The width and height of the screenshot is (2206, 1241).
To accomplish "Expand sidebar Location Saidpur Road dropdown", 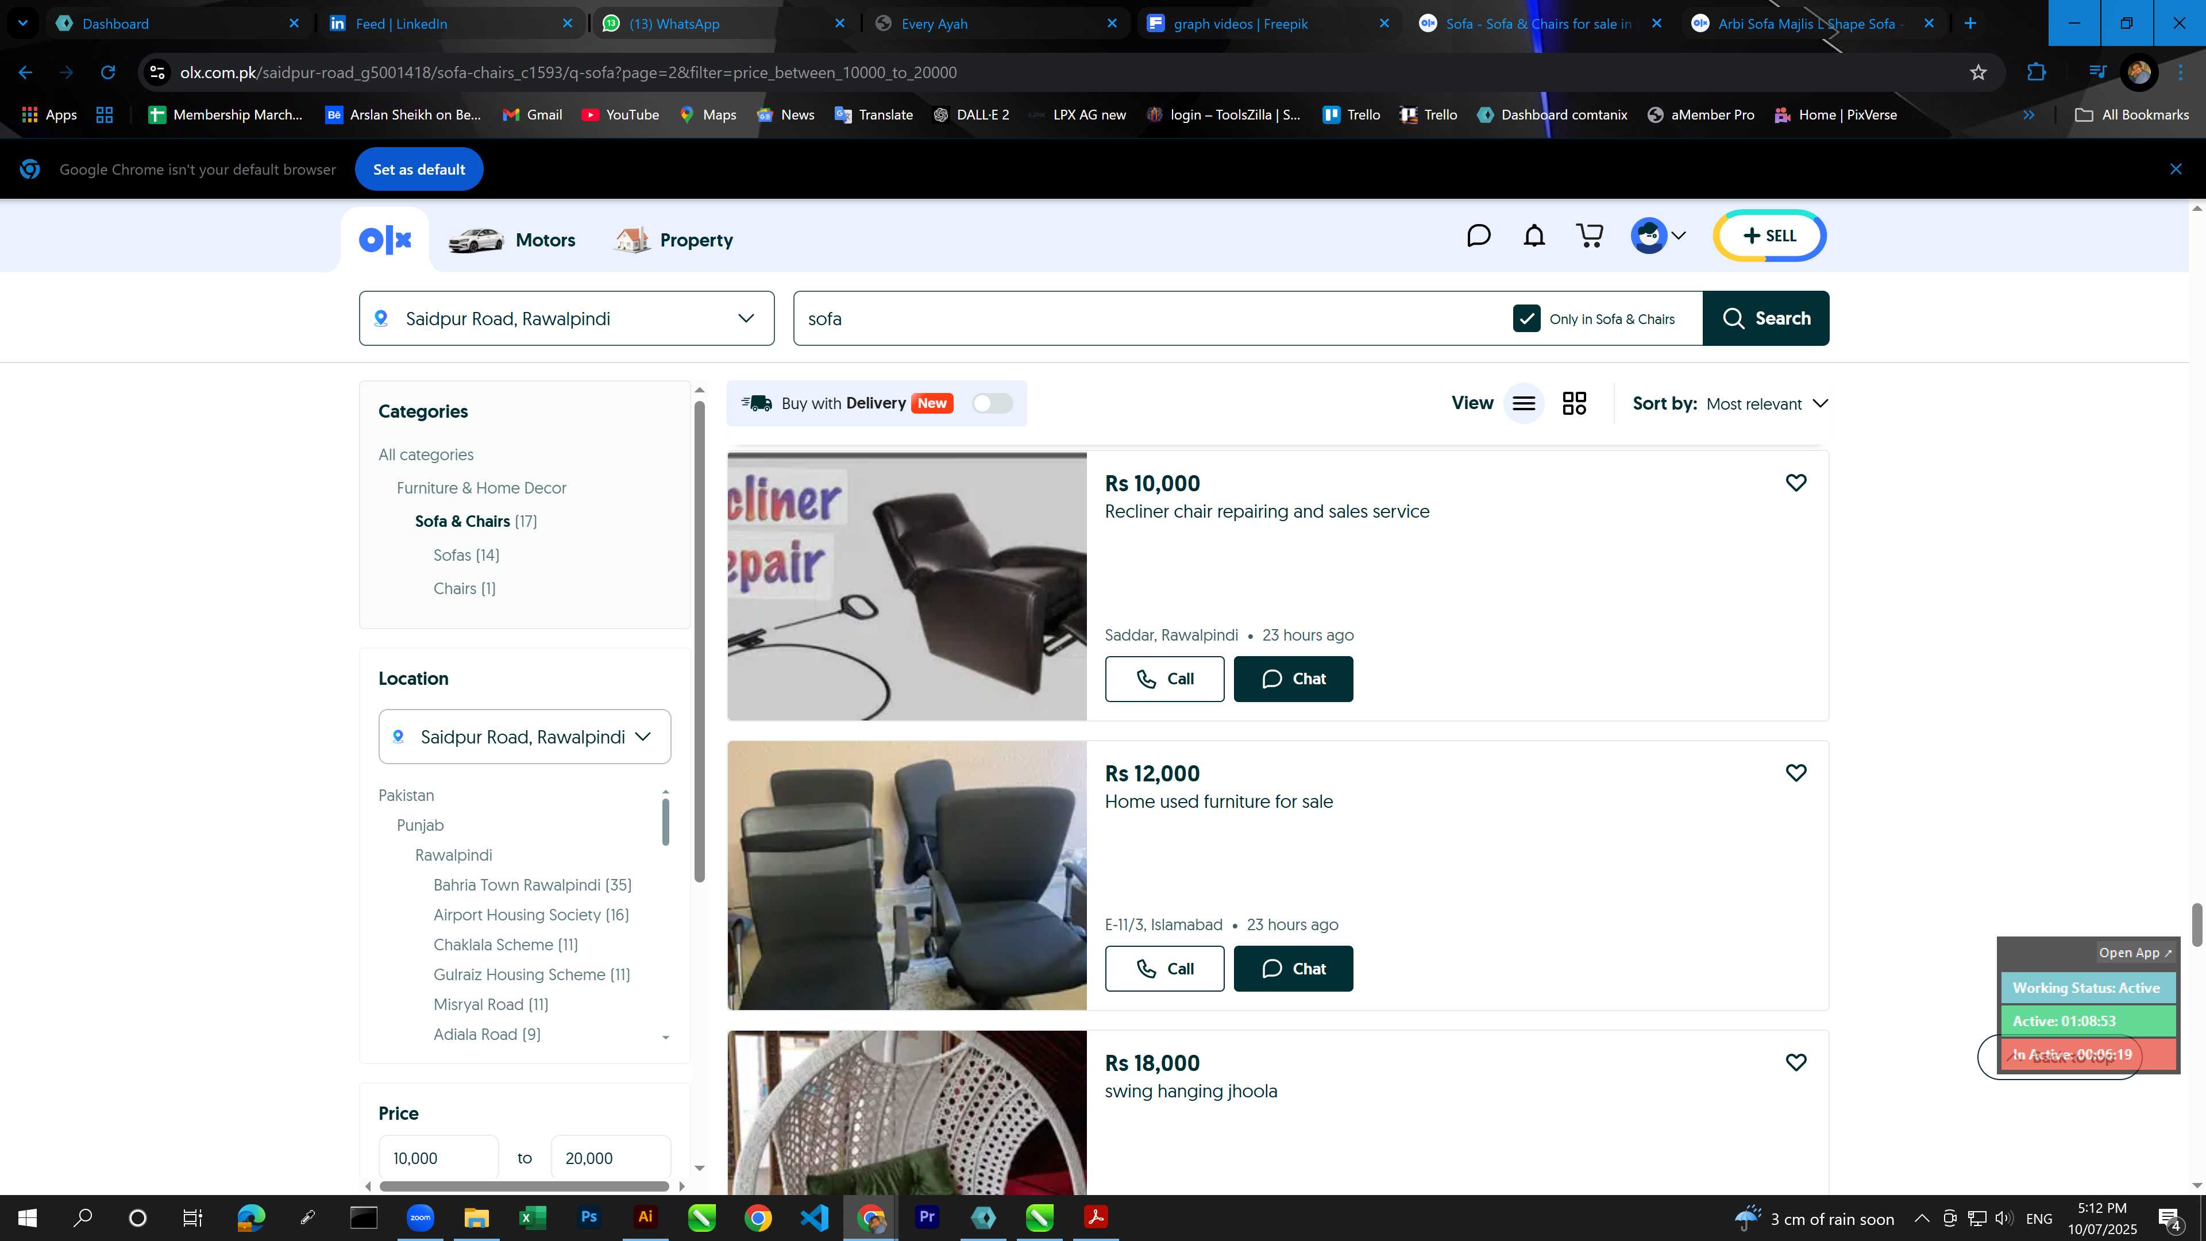I will pyautogui.click(x=524, y=737).
